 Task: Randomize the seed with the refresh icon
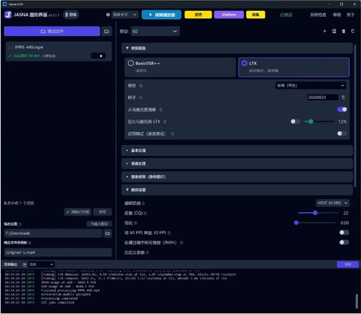(343, 97)
